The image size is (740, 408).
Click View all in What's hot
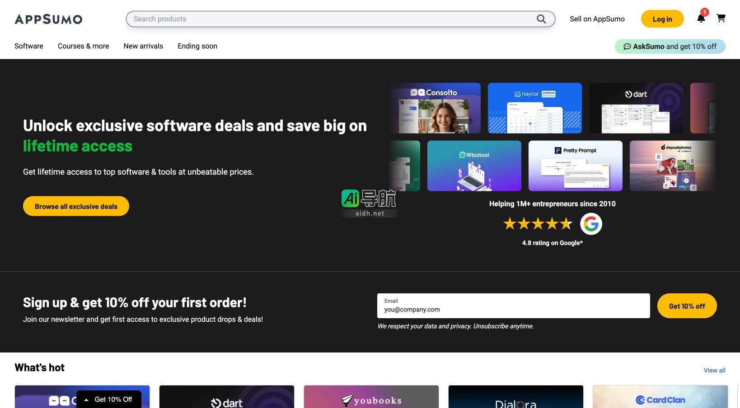(714, 371)
